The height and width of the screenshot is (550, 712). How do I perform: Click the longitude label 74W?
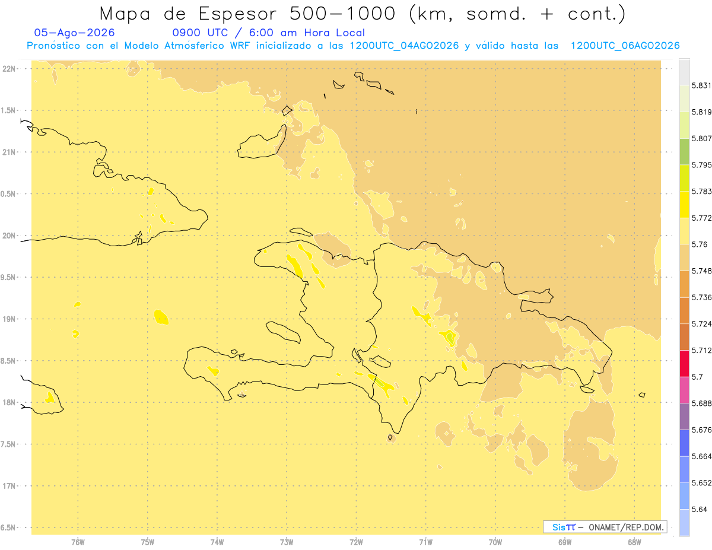click(217, 542)
